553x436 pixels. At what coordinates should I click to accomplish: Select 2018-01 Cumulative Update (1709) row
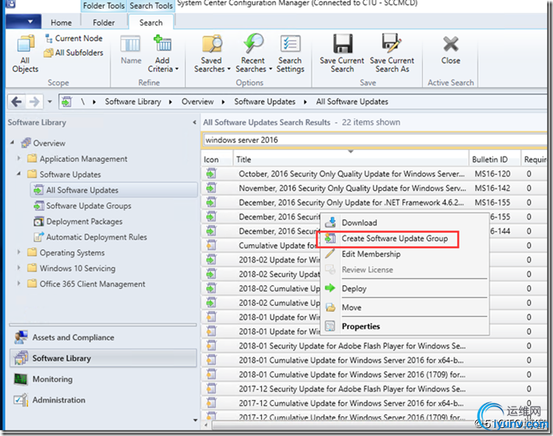click(x=374, y=374)
